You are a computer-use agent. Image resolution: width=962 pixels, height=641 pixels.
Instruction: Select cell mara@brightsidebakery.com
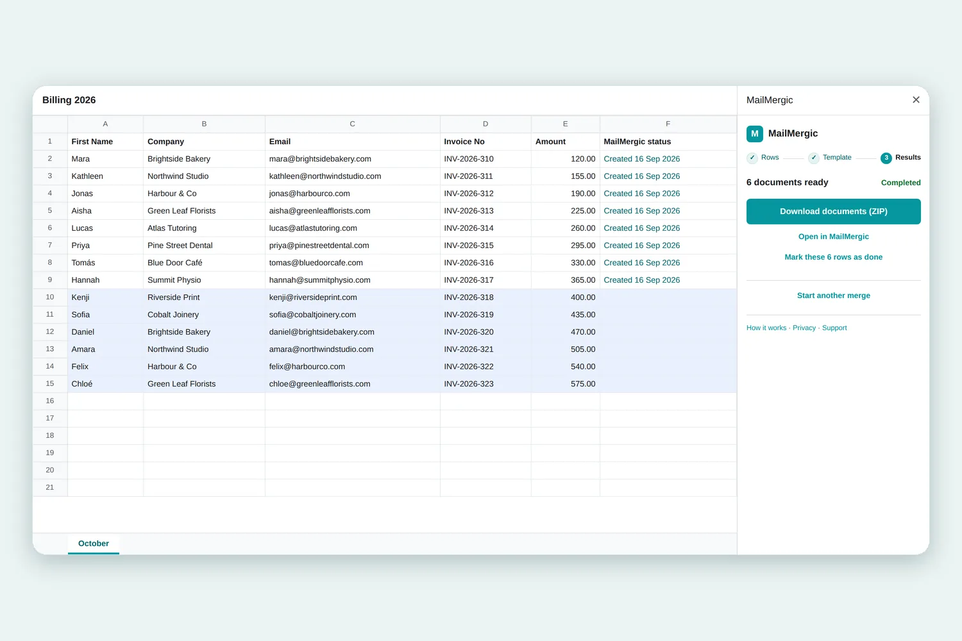click(353, 159)
